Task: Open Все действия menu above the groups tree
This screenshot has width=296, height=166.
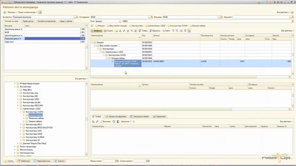Action: 81,79
